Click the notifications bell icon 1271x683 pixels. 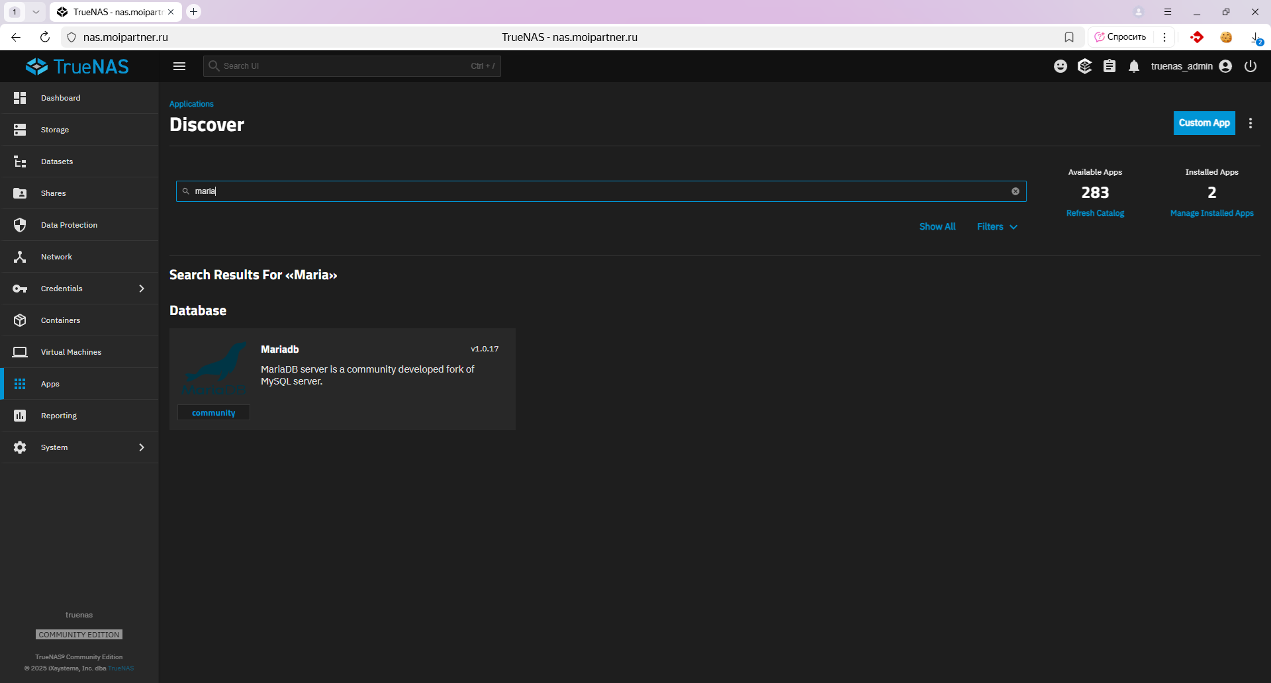(x=1134, y=66)
